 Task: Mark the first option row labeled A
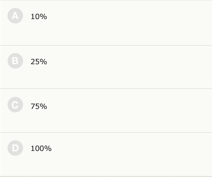pos(106,23)
